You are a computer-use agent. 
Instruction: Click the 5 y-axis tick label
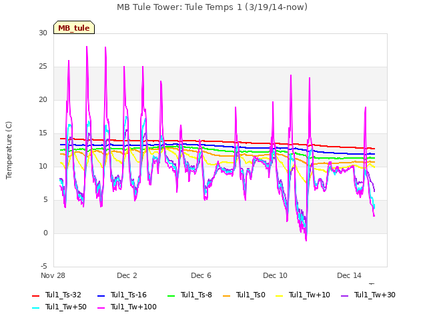point(45,200)
